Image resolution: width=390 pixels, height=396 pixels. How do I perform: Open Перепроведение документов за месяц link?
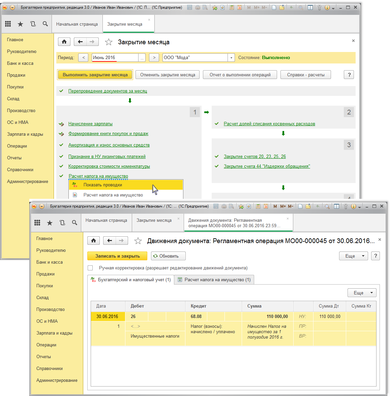[x=108, y=91]
